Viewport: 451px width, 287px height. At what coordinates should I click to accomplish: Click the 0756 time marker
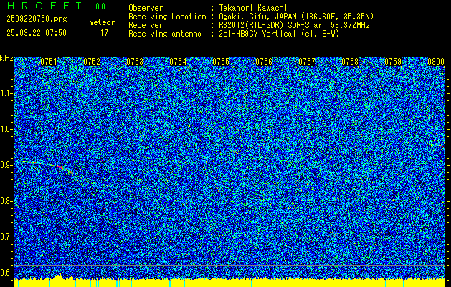pos(264,62)
